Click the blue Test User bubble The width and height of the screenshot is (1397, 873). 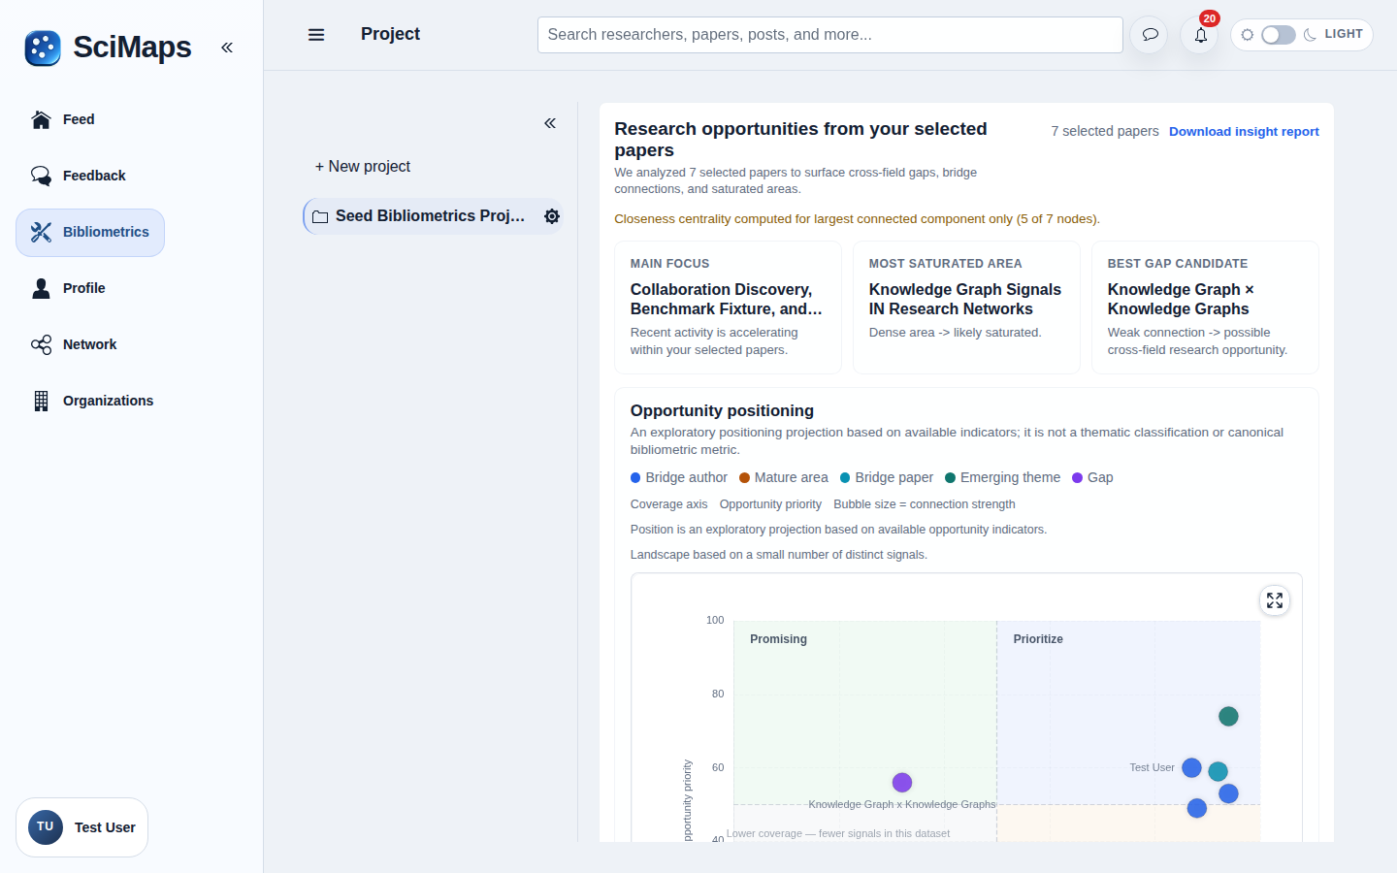pyautogui.click(x=1192, y=768)
